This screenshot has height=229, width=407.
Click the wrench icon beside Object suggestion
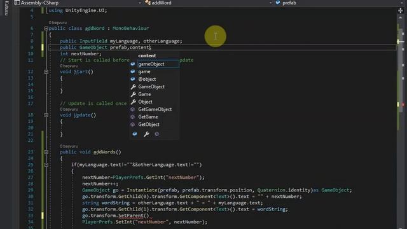[133, 102]
